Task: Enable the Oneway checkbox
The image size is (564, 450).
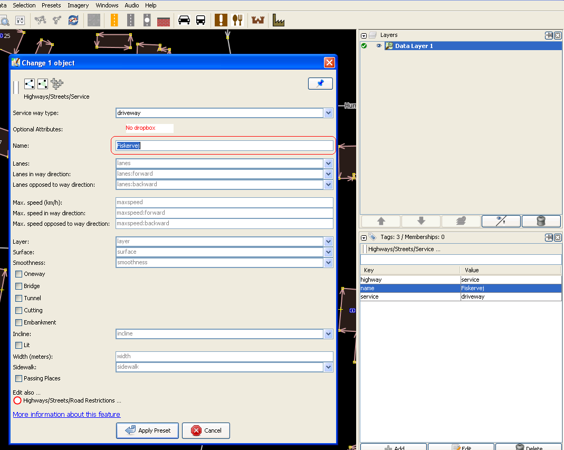Action: [x=19, y=274]
